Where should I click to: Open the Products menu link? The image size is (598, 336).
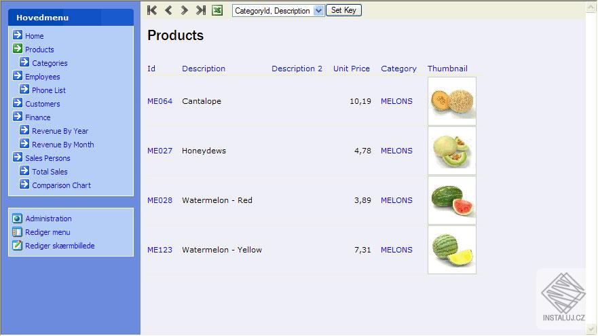click(x=39, y=50)
